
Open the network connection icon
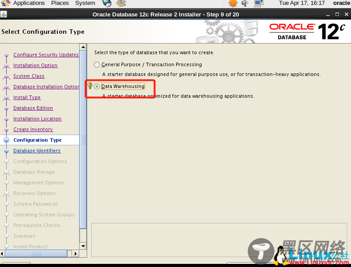click(259, 3)
